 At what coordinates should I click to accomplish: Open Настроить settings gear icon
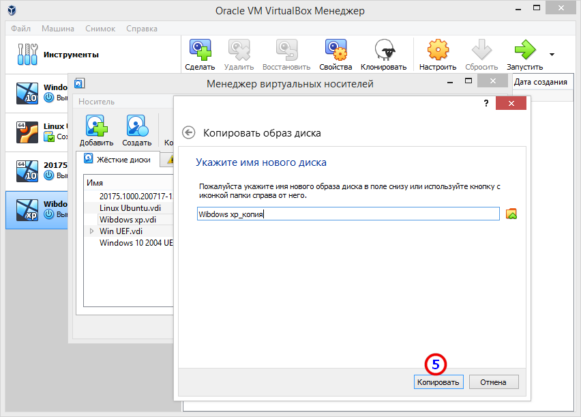coord(438,50)
